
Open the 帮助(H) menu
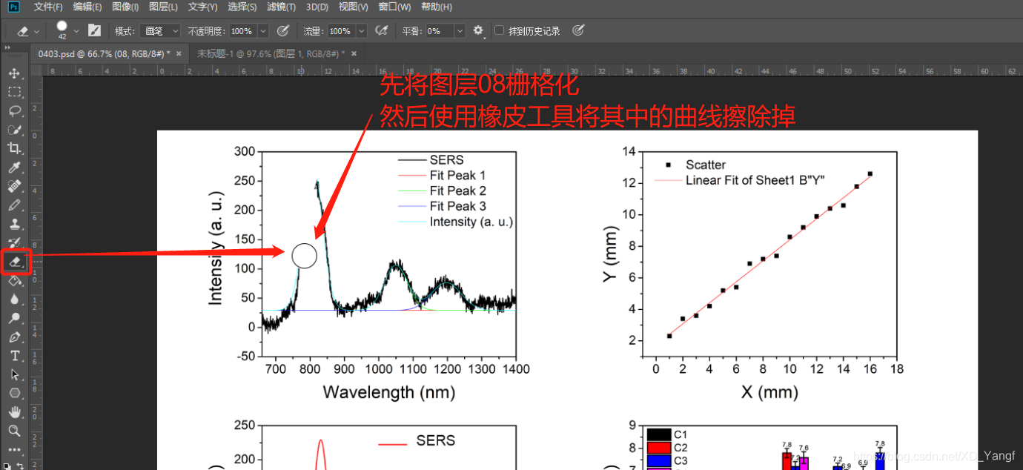pos(436,7)
